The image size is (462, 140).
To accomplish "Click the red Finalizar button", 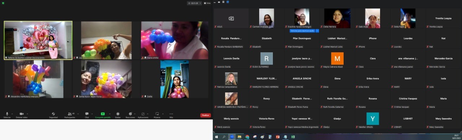I will coord(205,115).
